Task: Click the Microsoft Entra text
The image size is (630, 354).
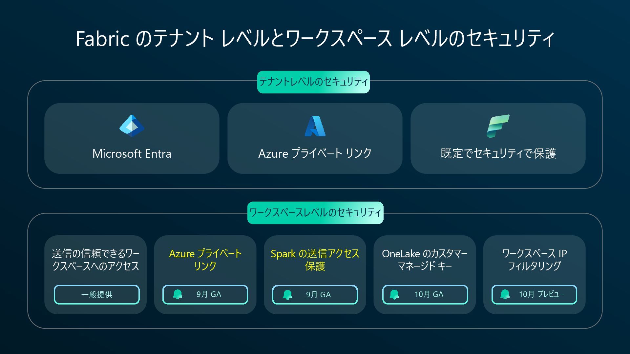Action: tap(132, 154)
